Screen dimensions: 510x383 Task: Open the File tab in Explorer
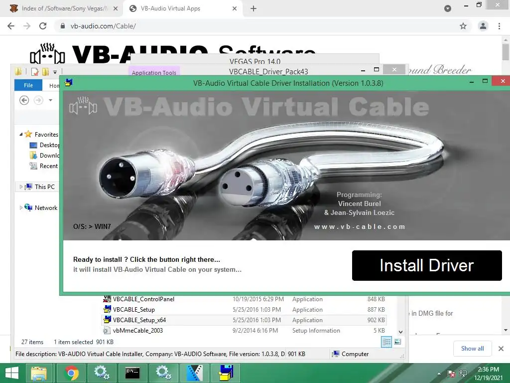click(28, 85)
